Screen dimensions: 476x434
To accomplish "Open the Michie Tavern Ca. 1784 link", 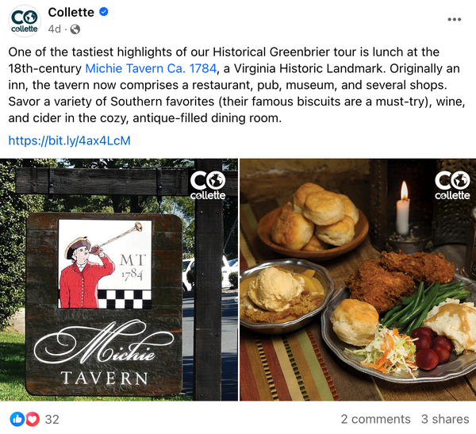I will point(151,68).
